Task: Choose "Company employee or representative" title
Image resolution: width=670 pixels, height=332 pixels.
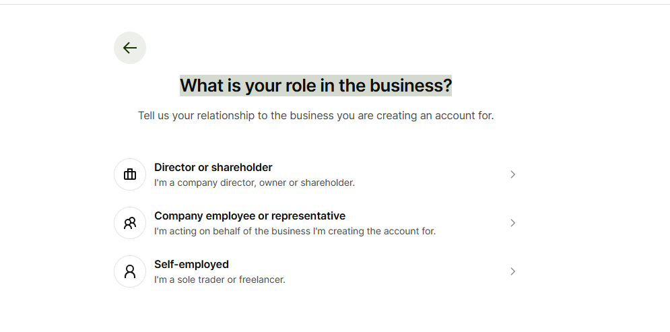Action: tap(249, 215)
